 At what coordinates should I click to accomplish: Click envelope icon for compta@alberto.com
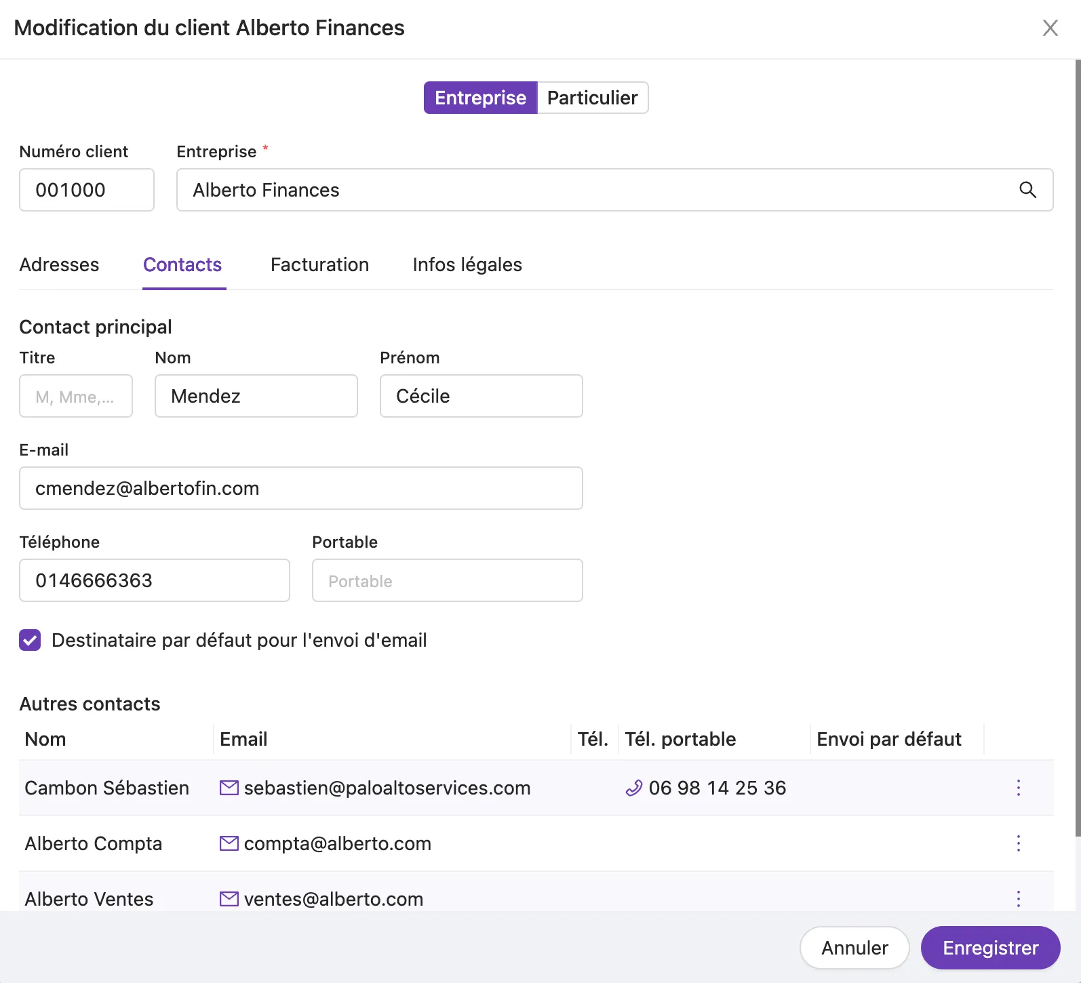(x=229, y=843)
